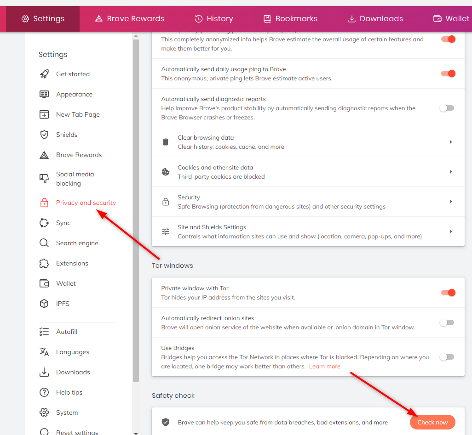Click the sidebar scroll-down arrow
The image size is (472, 435).
pos(136,433)
